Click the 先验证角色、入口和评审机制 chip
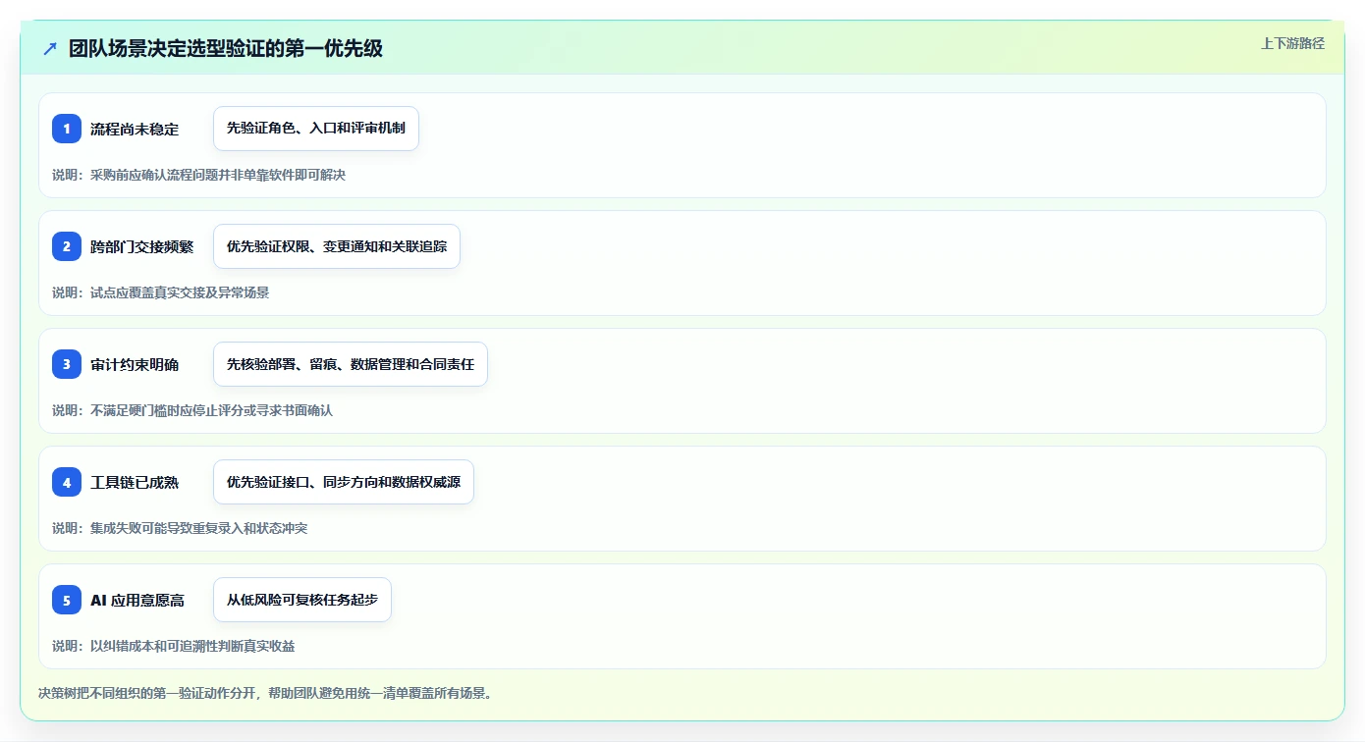The height and width of the screenshot is (742, 1365). (316, 129)
